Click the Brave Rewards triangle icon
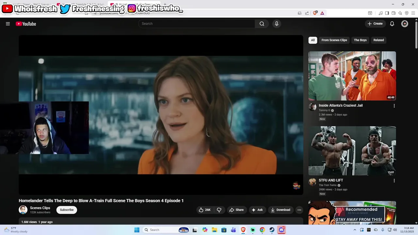This screenshot has height=235, width=418. 322,13
